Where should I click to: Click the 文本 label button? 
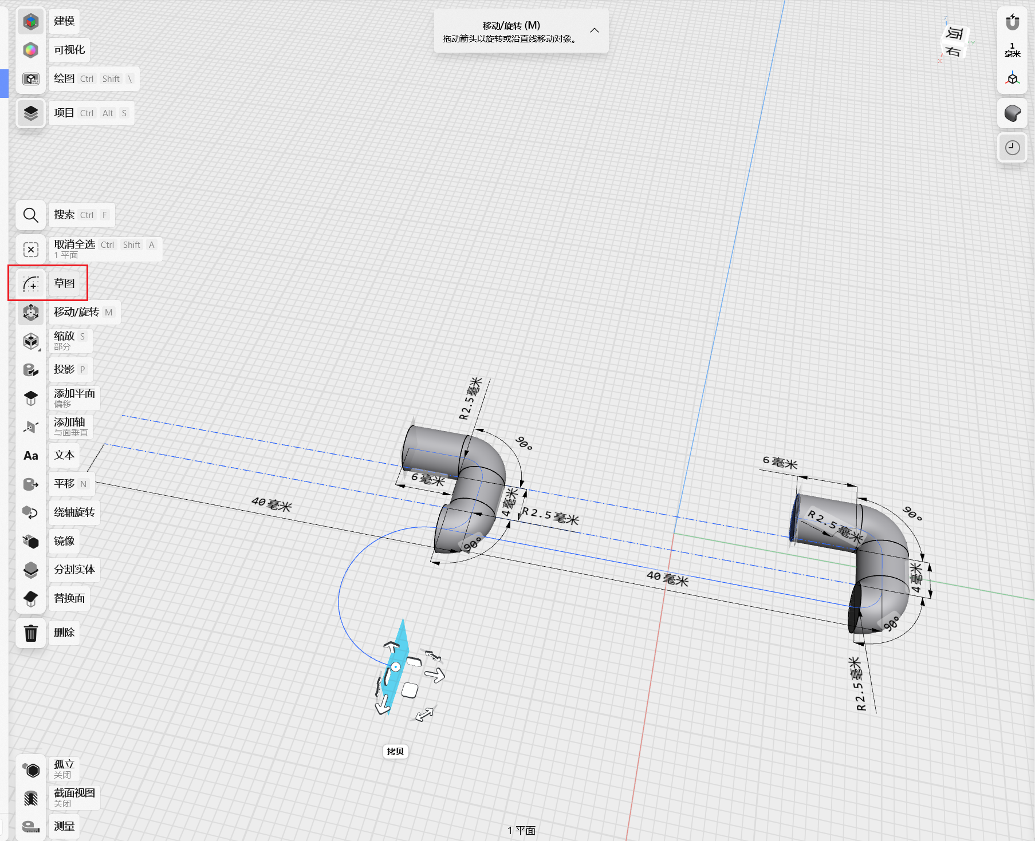64,455
